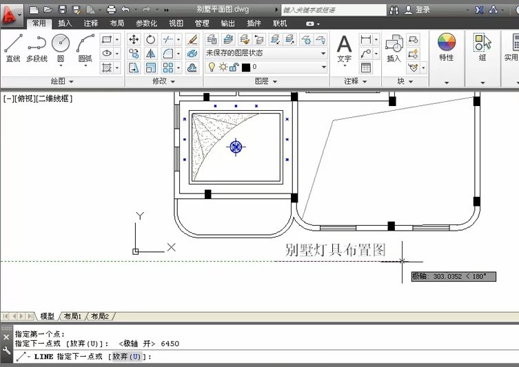The width and height of the screenshot is (519, 367).
Task: Click the Sign In (登录) button
Action: 418,10
